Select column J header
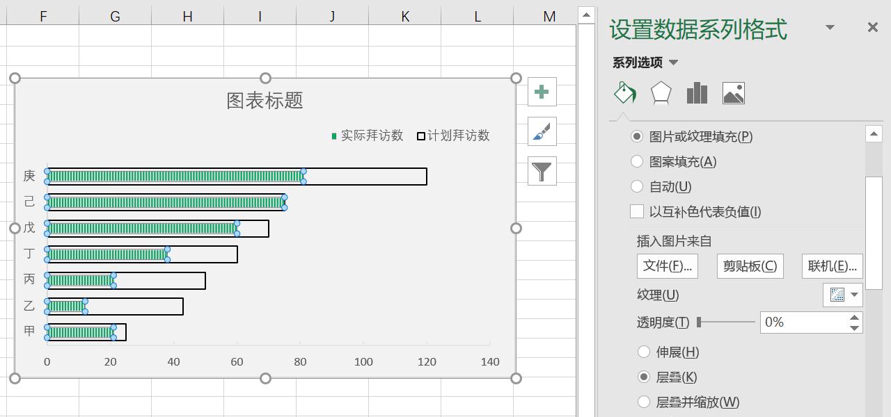The width and height of the screenshot is (891, 417). click(332, 16)
